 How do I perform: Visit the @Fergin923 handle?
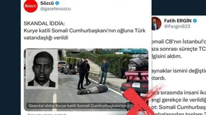pyautogui.click(x=177, y=26)
